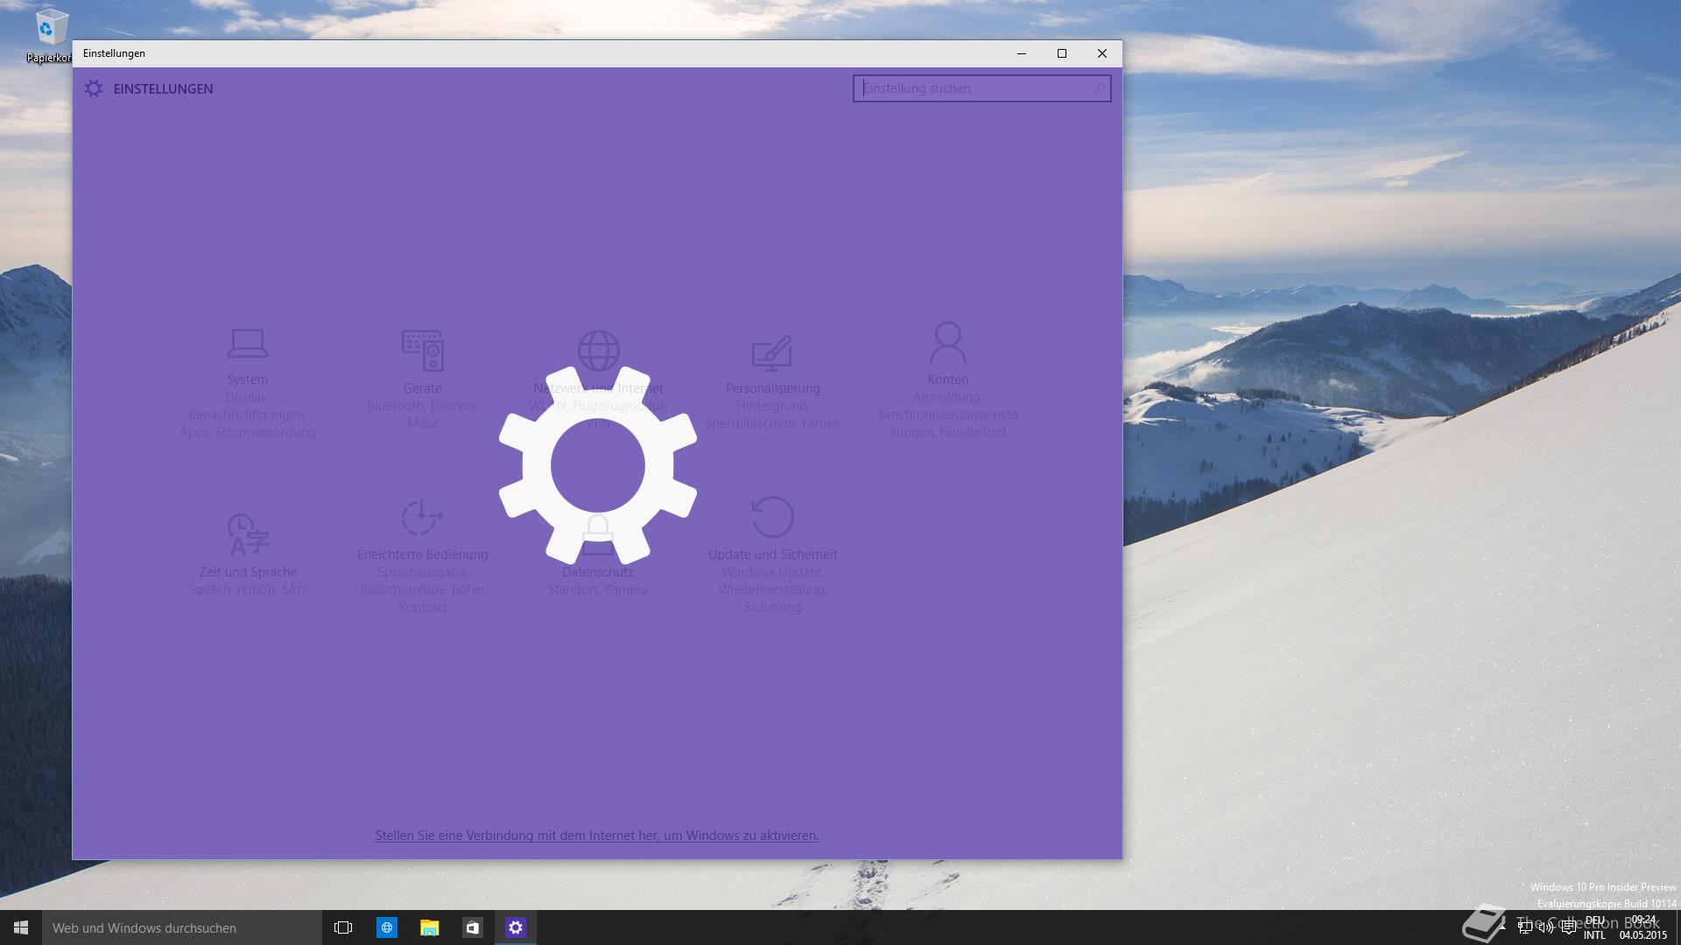The height and width of the screenshot is (945, 1681).
Task: Open Task View from the taskbar
Action: 343,927
